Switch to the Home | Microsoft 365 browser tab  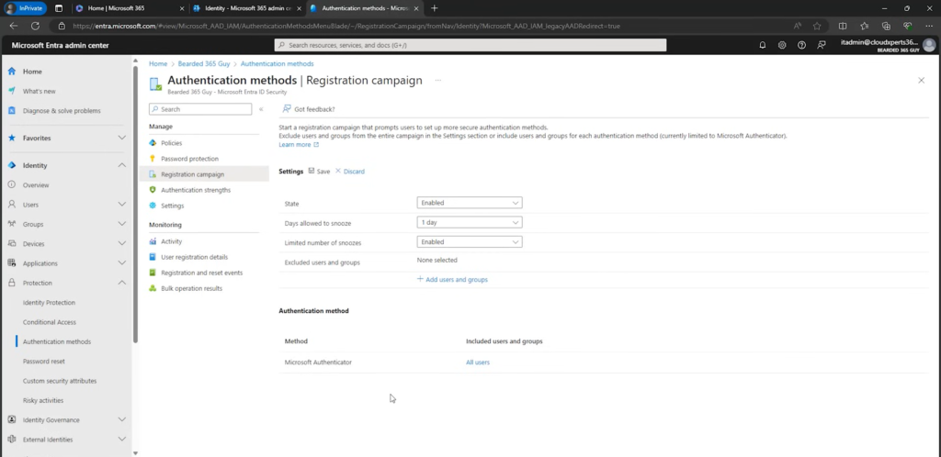[129, 8]
